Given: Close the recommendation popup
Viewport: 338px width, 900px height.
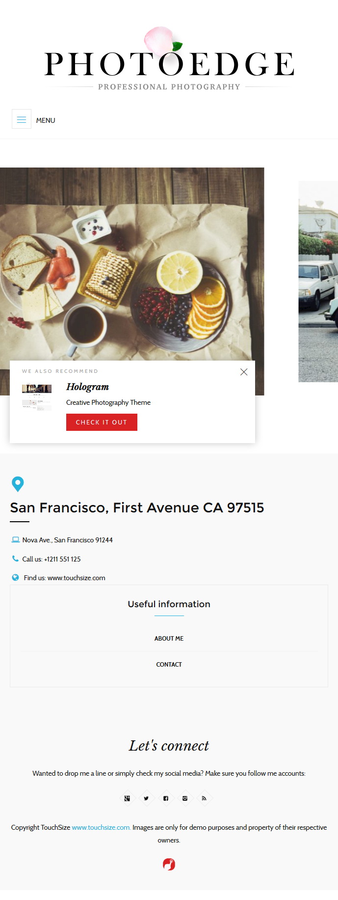Looking at the screenshot, I should (x=244, y=372).
